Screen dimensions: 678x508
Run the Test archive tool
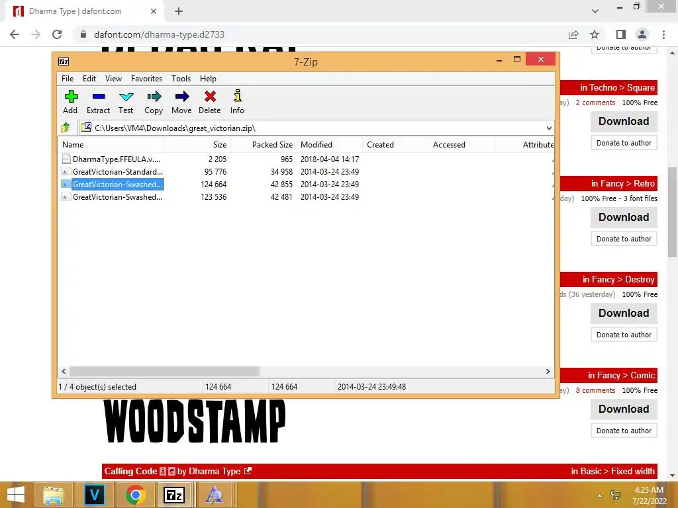click(126, 101)
